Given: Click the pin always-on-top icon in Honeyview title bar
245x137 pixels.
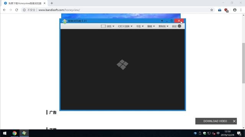Looking at the screenshot, I should (162, 21).
